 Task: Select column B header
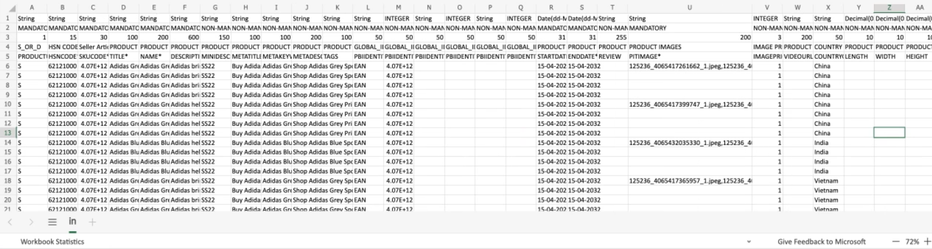63,8
